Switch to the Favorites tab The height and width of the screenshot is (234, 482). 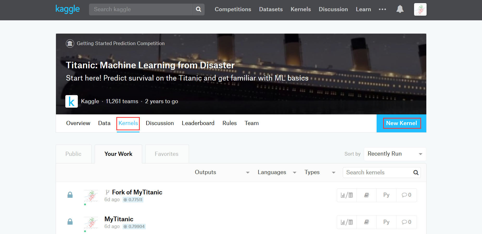(167, 154)
